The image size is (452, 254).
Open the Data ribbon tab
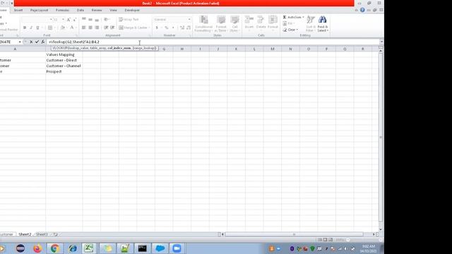81,10
